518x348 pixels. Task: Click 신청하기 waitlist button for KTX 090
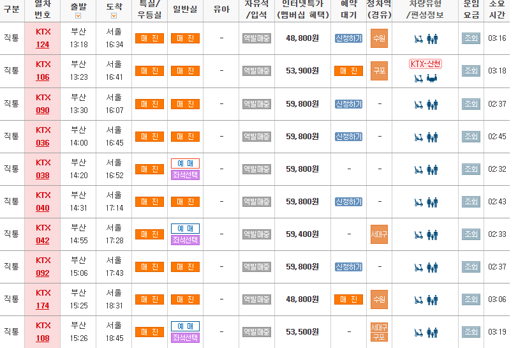click(x=348, y=104)
